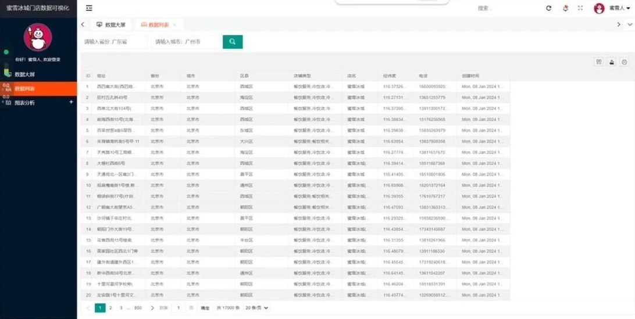Click the refresh icon in top bar
Screen dimensions: 635x319
(x=548, y=8)
